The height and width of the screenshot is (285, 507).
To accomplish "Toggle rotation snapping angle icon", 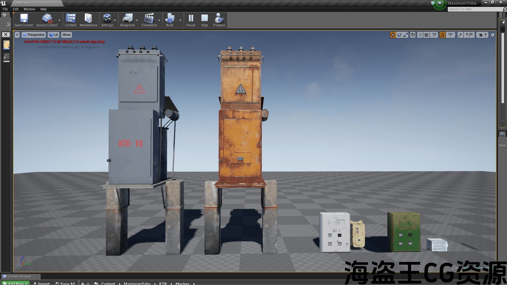I will 443,35.
